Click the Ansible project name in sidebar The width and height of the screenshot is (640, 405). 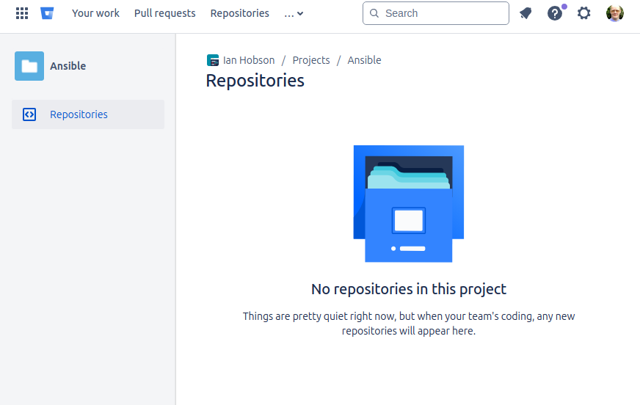coord(68,66)
